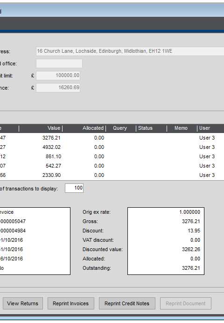Select transaction row with value 3276.21
The width and height of the screenshot is (224, 323).
tap(112, 138)
